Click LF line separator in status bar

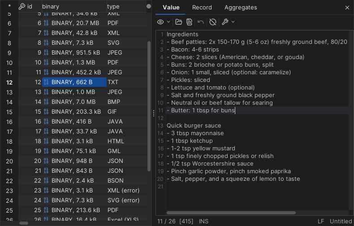coord(321,221)
